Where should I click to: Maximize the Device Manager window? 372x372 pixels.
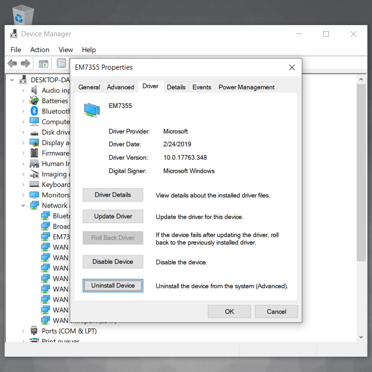pyautogui.click(x=326, y=34)
